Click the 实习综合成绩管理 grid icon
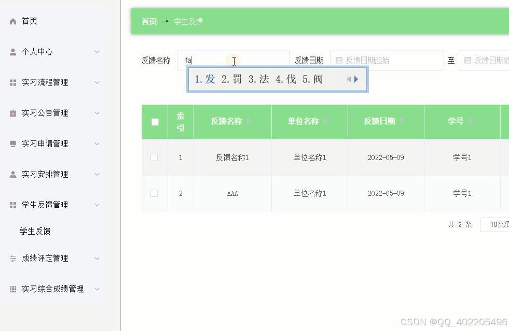The height and width of the screenshot is (331, 509). [12, 289]
